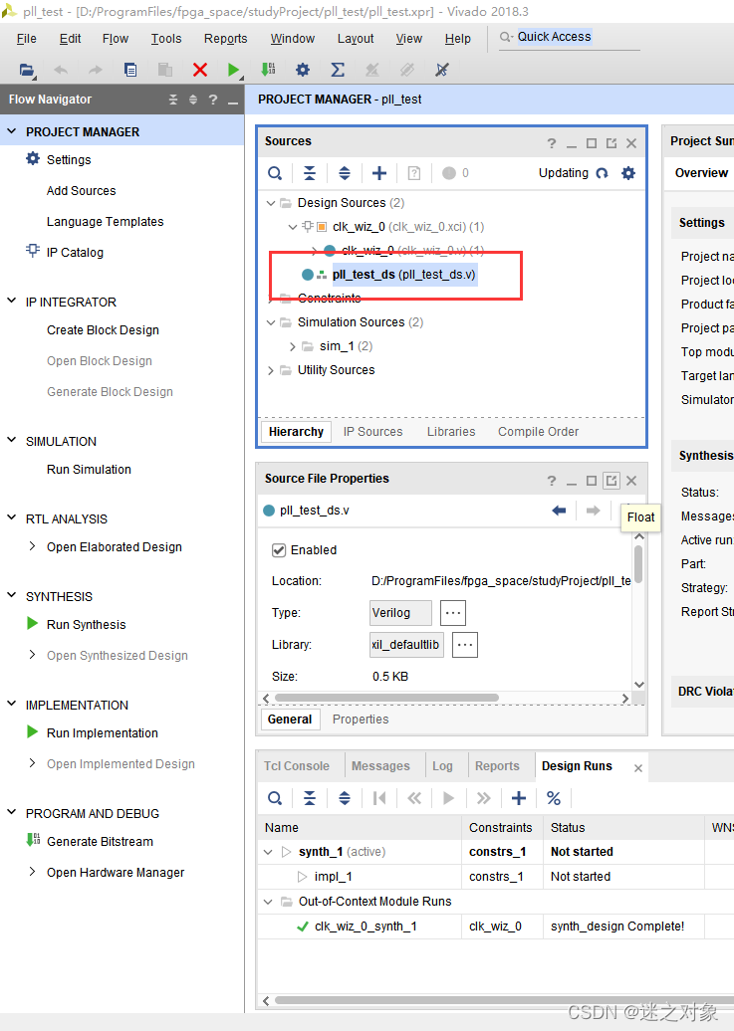Add sources with plus icon in Sources

379,173
